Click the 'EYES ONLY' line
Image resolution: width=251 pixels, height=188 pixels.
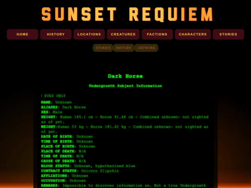(53, 96)
